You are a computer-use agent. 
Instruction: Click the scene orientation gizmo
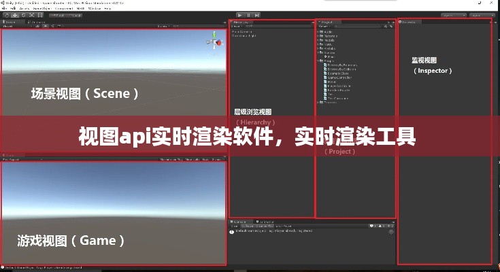pos(216,41)
